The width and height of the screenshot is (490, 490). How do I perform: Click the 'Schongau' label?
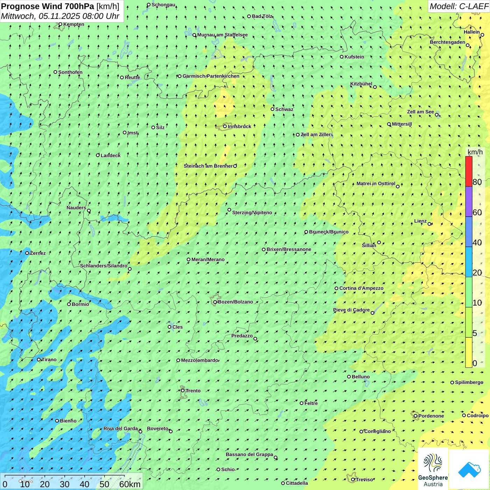point(163,5)
